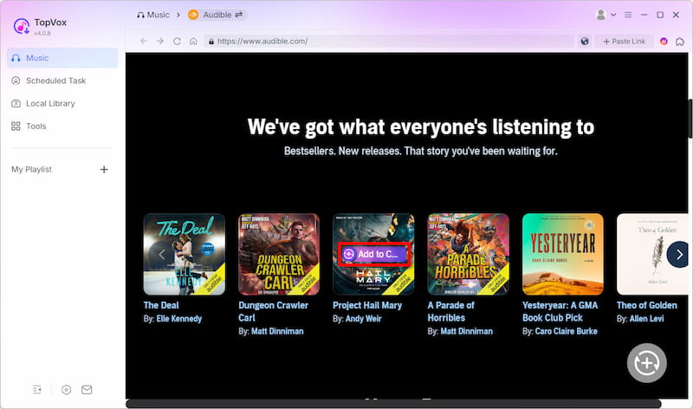The image size is (693, 409).
Task: Click author link Allen Levi
Action: click(x=646, y=318)
